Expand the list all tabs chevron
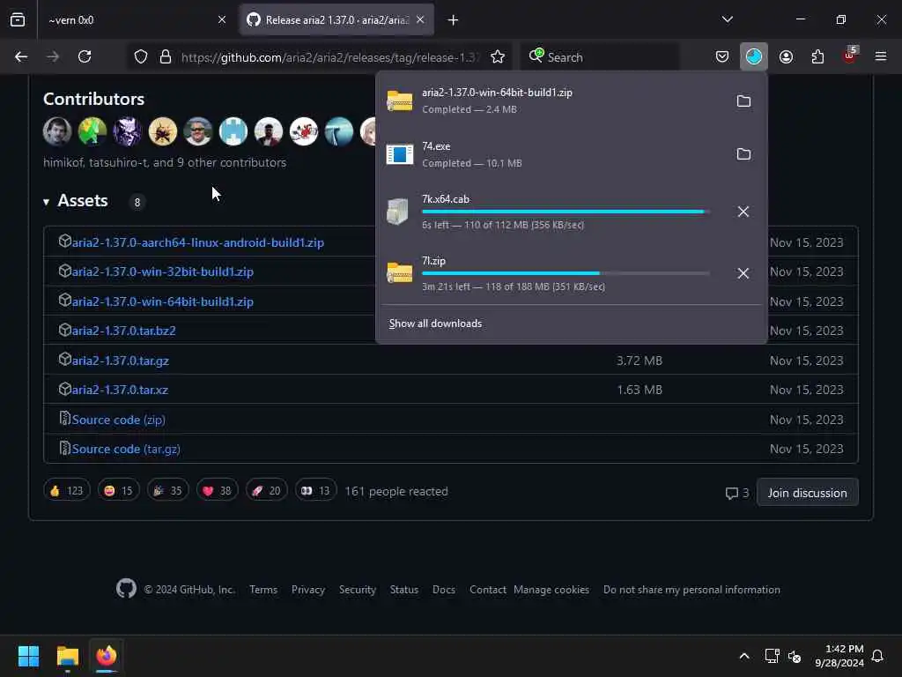 click(728, 19)
